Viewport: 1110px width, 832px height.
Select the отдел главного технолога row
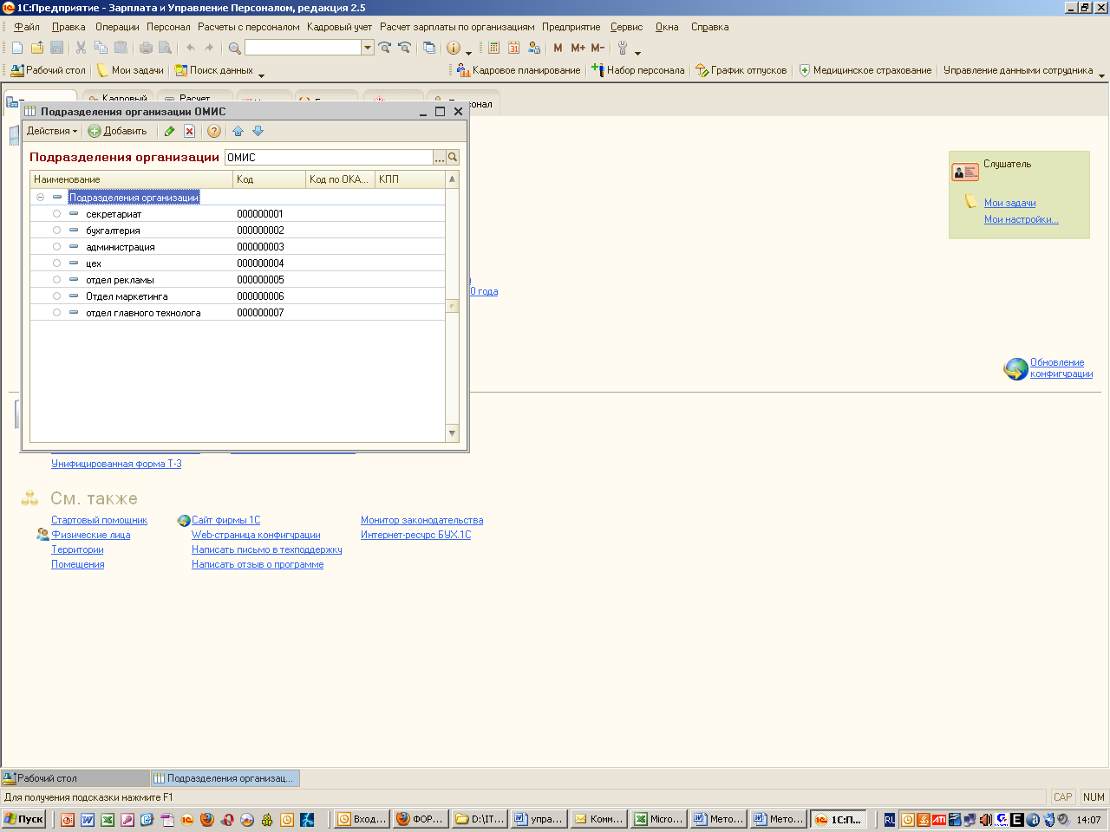tap(238, 313)
